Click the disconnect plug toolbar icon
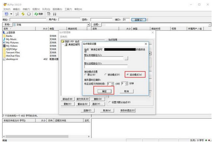Screen dimensions: 213x144 pyautogui.click(x=17, y=14)
